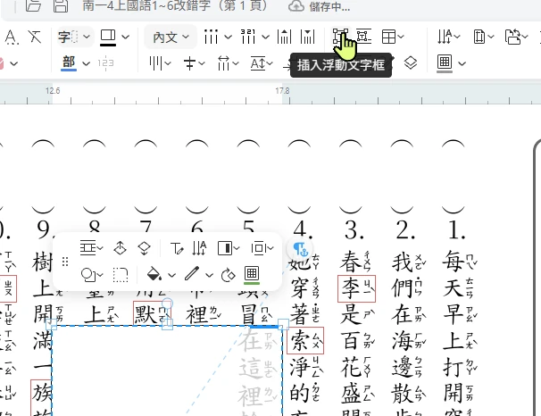The width and height of the screenshot is (541, 416).
Task: Open the page orientation dropdown
Action: (483, 37)
